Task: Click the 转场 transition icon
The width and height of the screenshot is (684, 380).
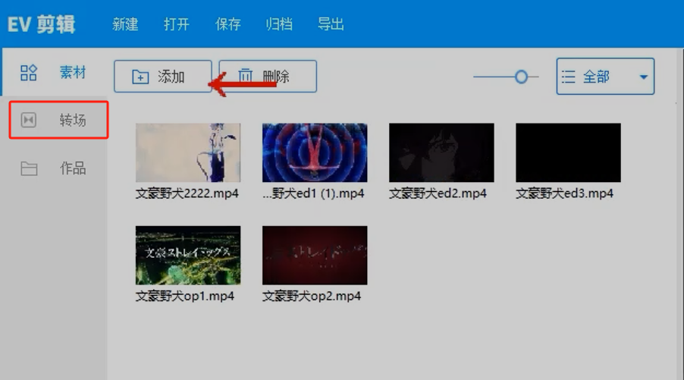Action: click(29, 120)
